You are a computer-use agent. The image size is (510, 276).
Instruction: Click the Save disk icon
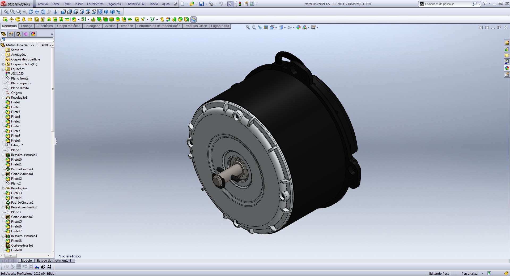202,4
